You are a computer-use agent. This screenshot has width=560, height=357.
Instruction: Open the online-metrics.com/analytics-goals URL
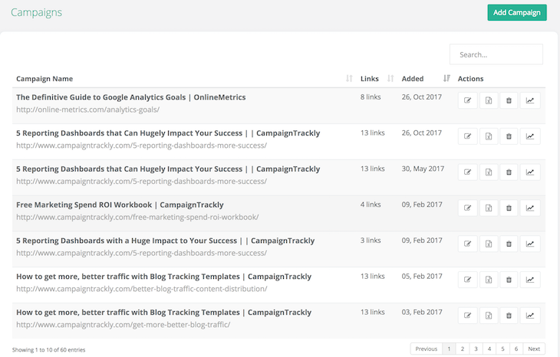pos(88,110)
